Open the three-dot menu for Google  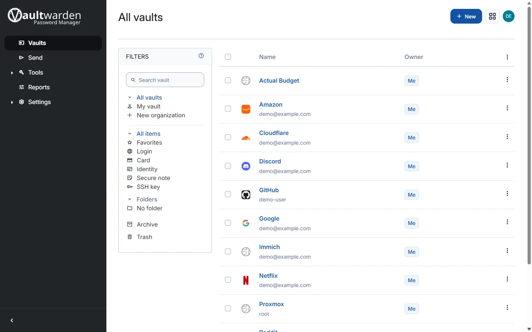click(x=507, y=222)
